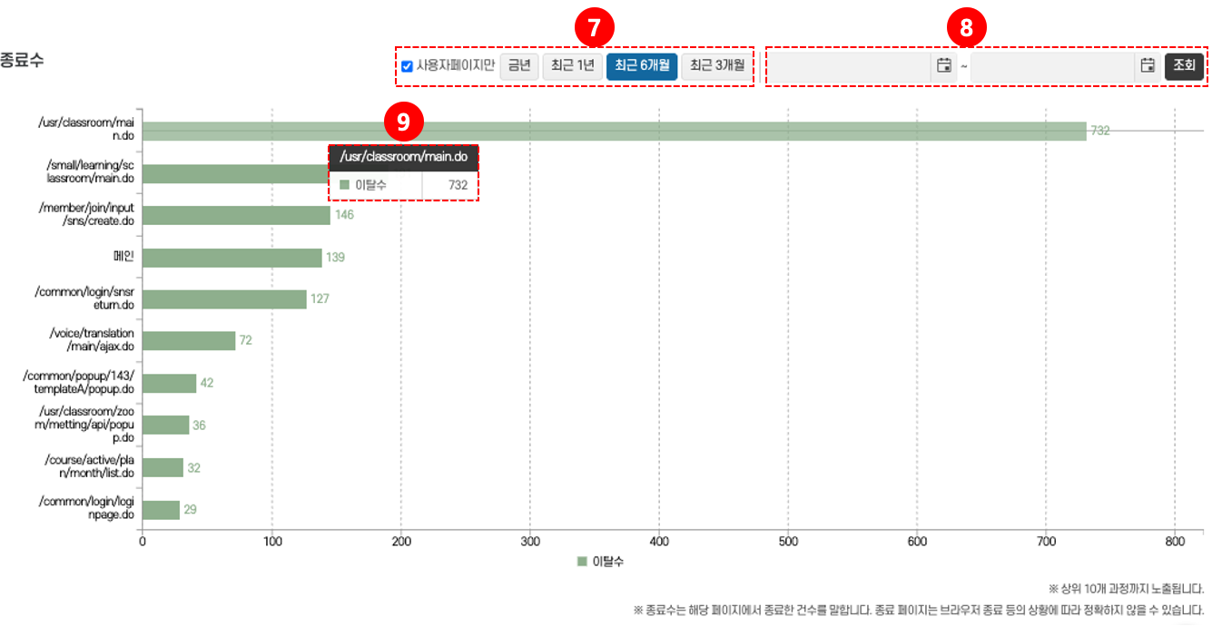Click the /usr/classroom/main.do bar with 732
This screenshot has width=1222, height=626.
(614, 132)
